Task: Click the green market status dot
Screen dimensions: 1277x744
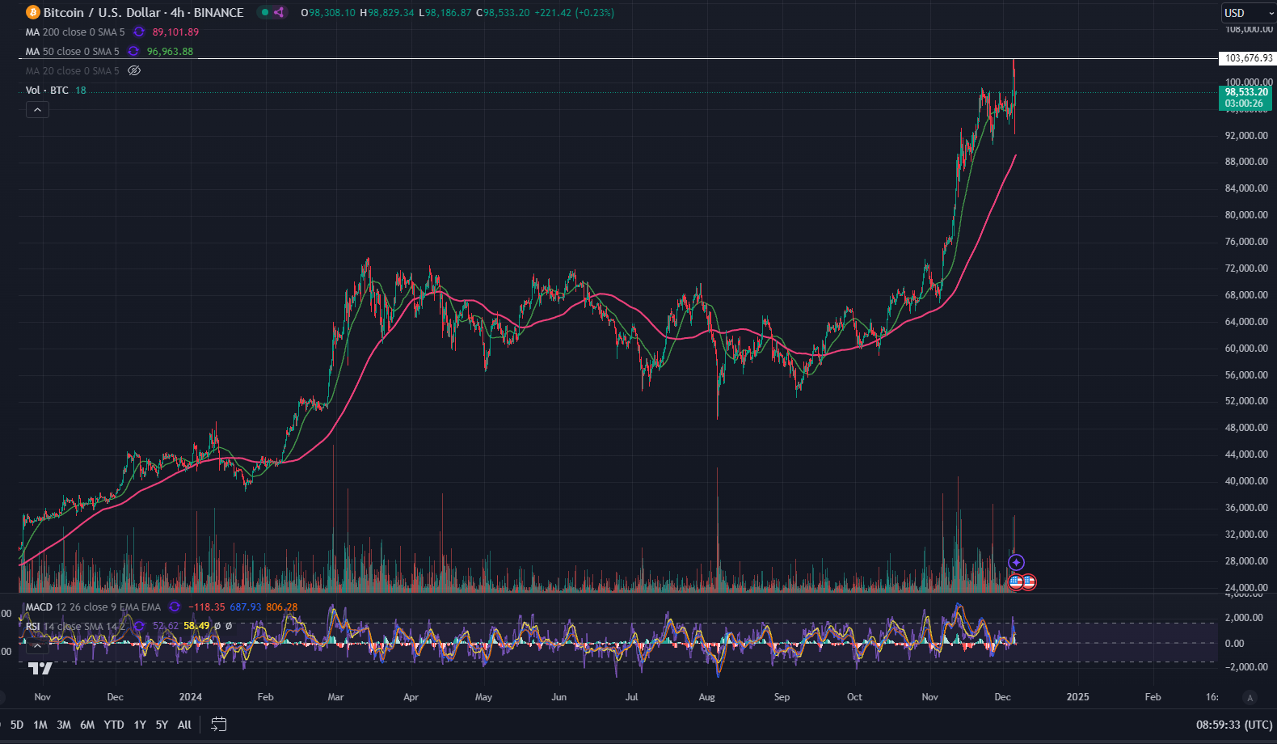Action: (x=264, y=12)
